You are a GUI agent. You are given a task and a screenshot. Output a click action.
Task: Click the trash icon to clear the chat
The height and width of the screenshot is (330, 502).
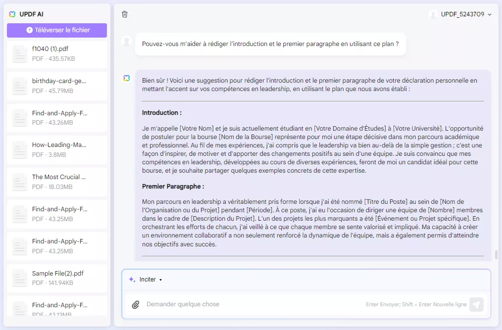[125, 14]
